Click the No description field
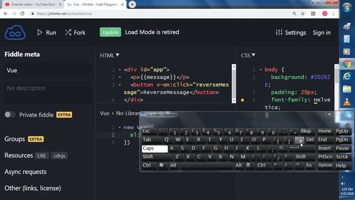 47,93
